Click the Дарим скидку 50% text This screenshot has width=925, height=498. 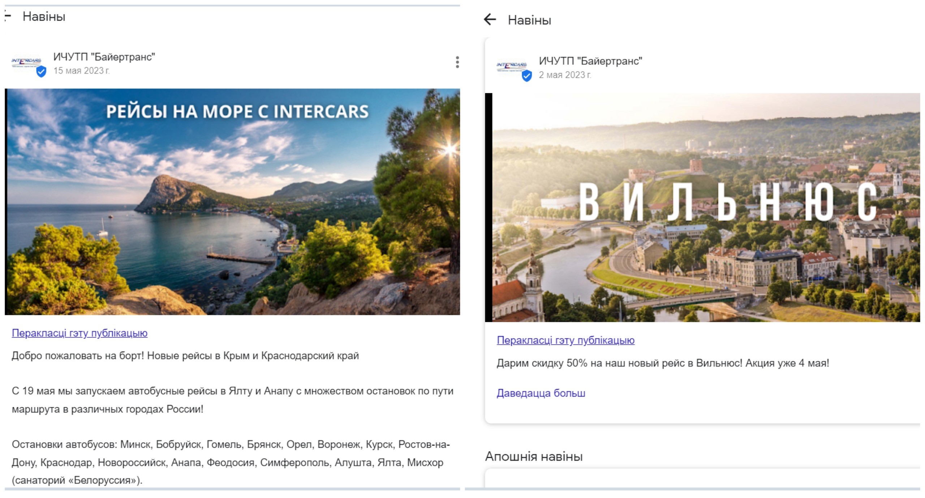click(663, 363)
